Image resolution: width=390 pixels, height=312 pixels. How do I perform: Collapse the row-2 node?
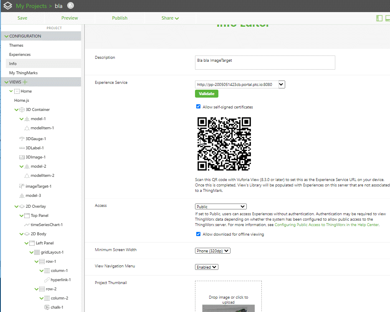click(x=37, y=289)
